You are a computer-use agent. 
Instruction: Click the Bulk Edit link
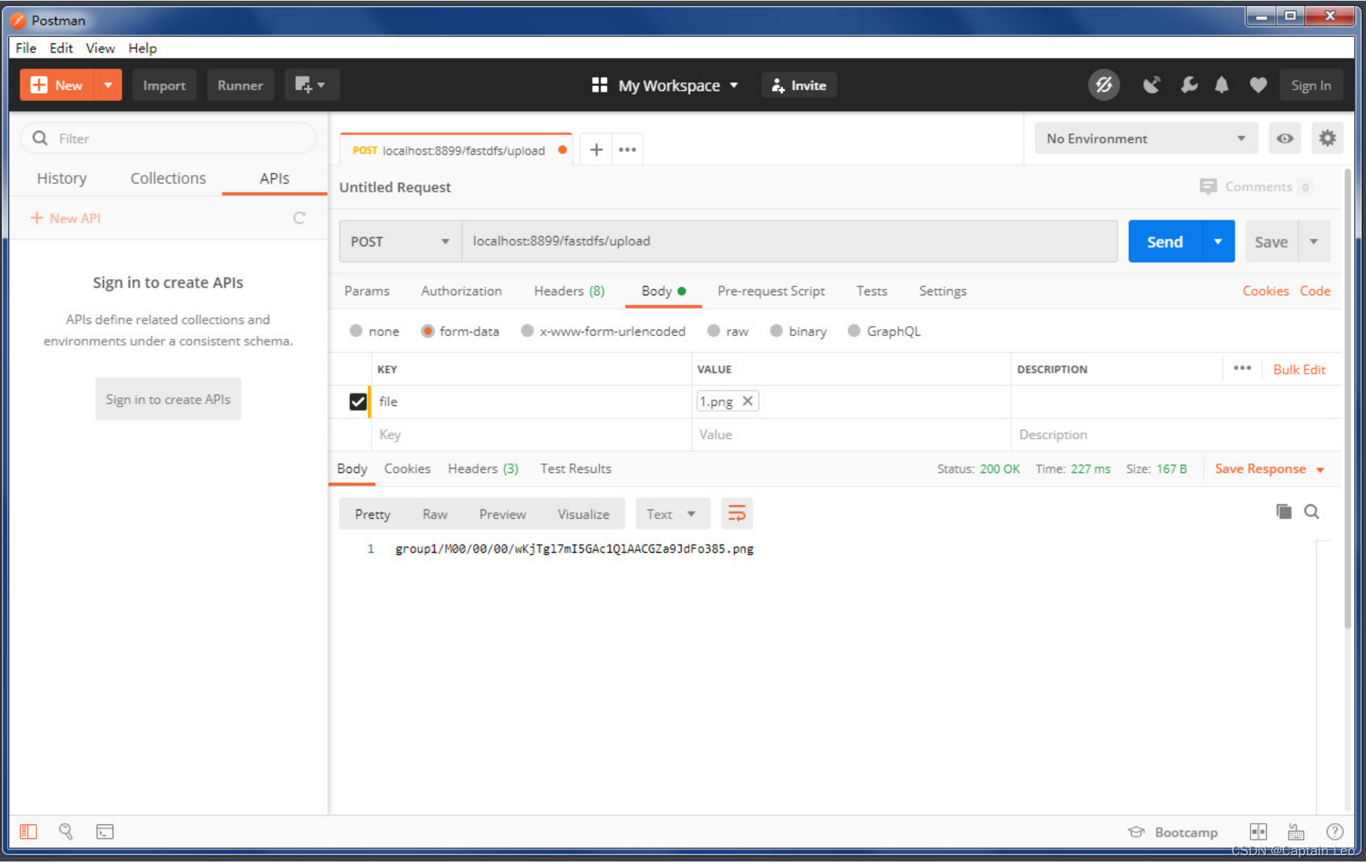(x=1299, y=370)
